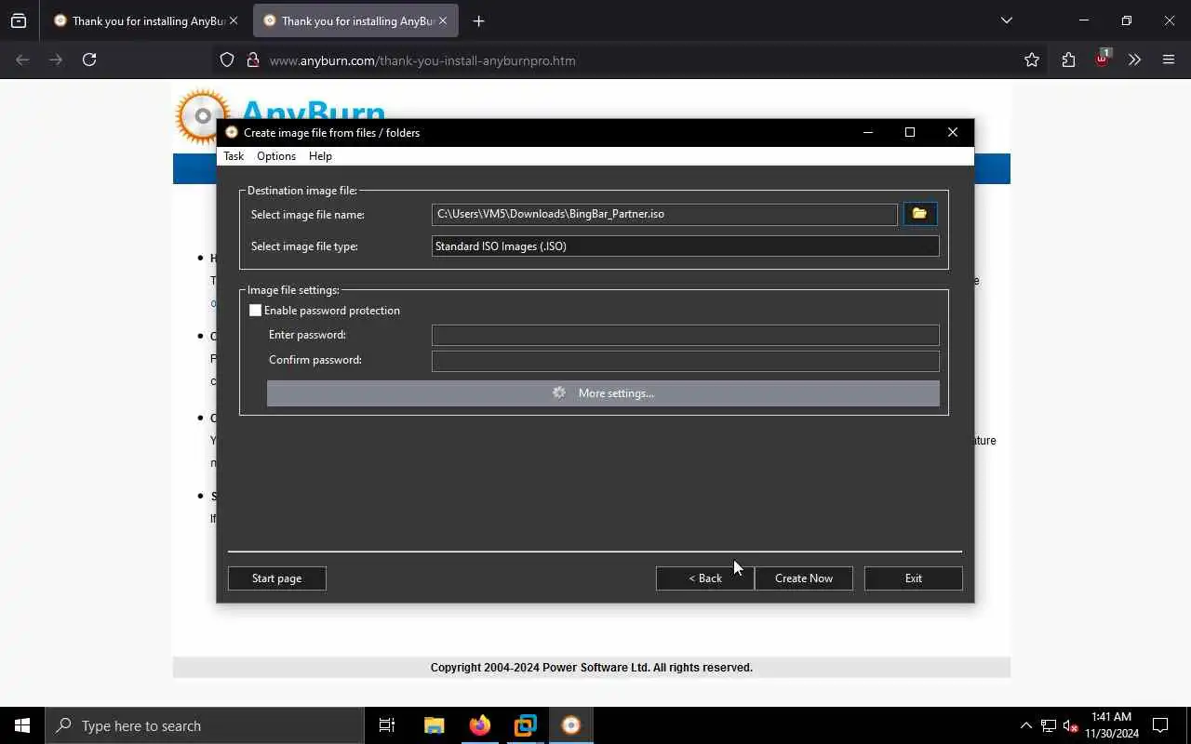Viewport: 1191px width, 744px height.
Task: Open Task View from taskbar
Action: tap(387, 725)
